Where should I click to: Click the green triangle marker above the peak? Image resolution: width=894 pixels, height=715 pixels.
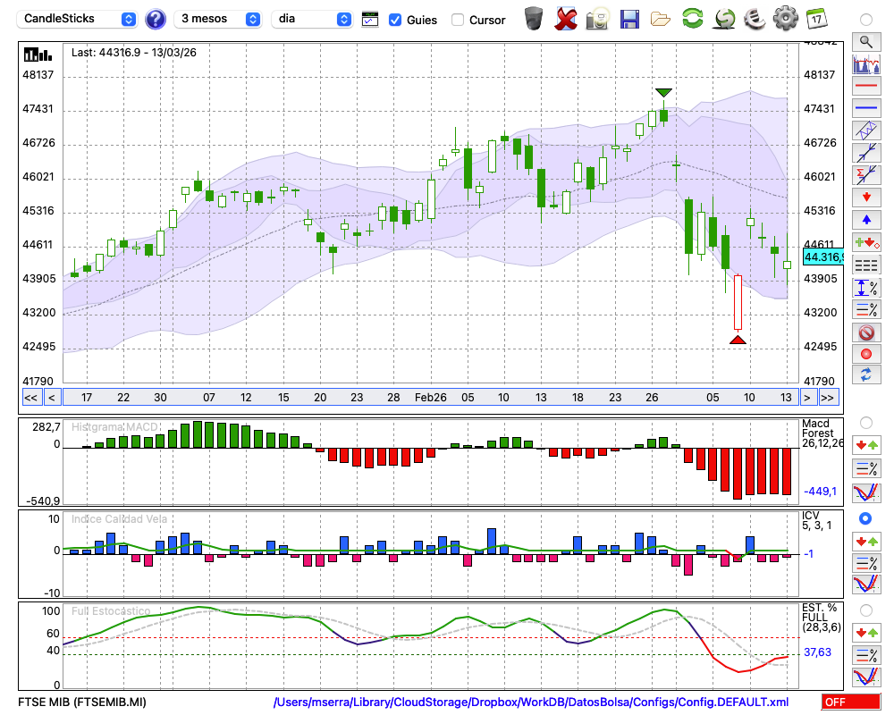(663, 92)
